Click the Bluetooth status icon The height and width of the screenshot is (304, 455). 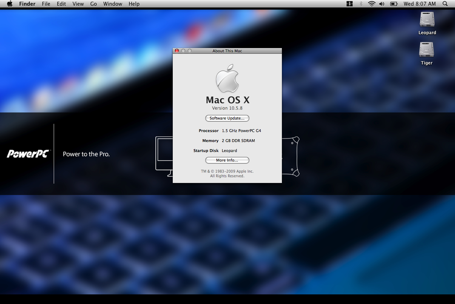click(361, 4)
